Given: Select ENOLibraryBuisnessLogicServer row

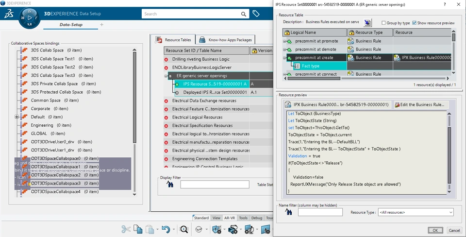Looking at the screenshot, I should [x=202, y=68].
